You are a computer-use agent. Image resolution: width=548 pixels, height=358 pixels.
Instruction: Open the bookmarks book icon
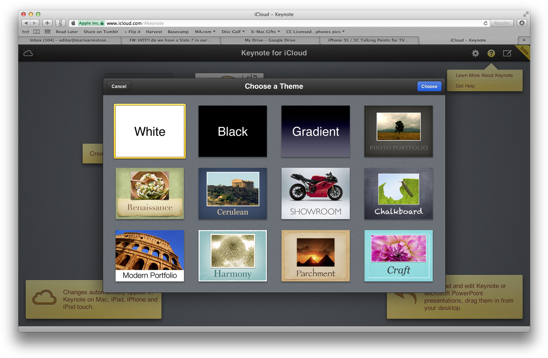click(36, 32)
